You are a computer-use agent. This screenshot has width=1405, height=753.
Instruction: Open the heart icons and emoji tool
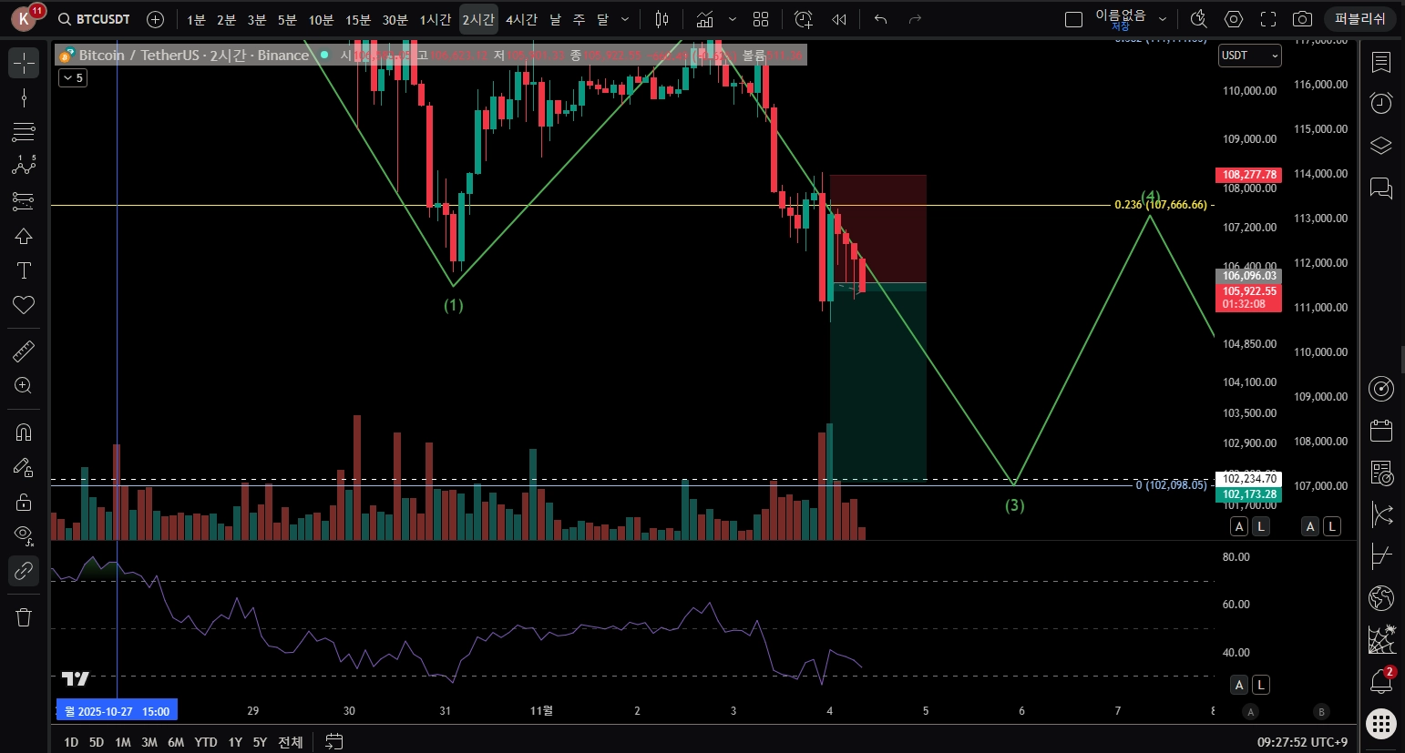(24, 305)
